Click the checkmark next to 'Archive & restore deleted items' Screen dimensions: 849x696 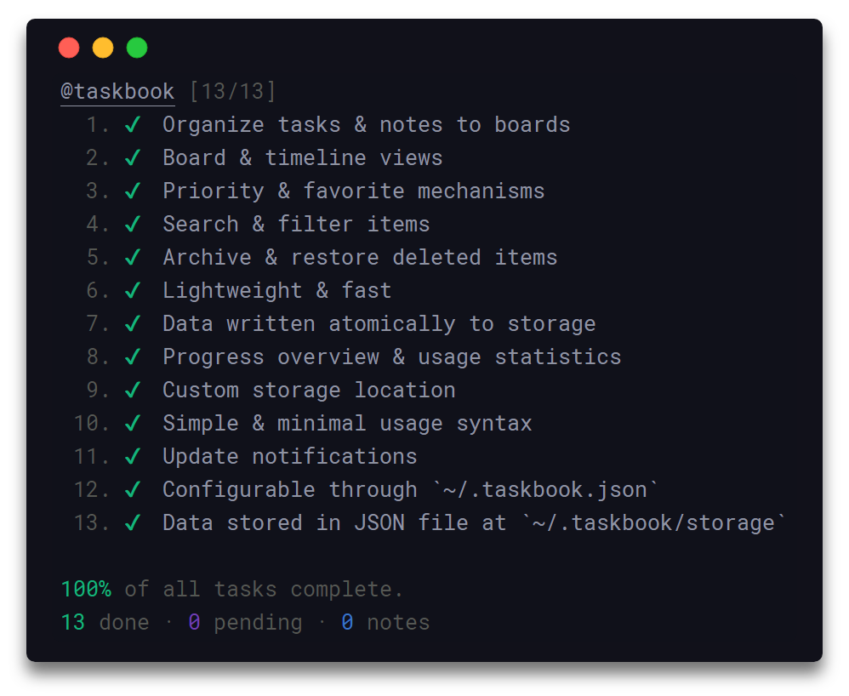134,257
